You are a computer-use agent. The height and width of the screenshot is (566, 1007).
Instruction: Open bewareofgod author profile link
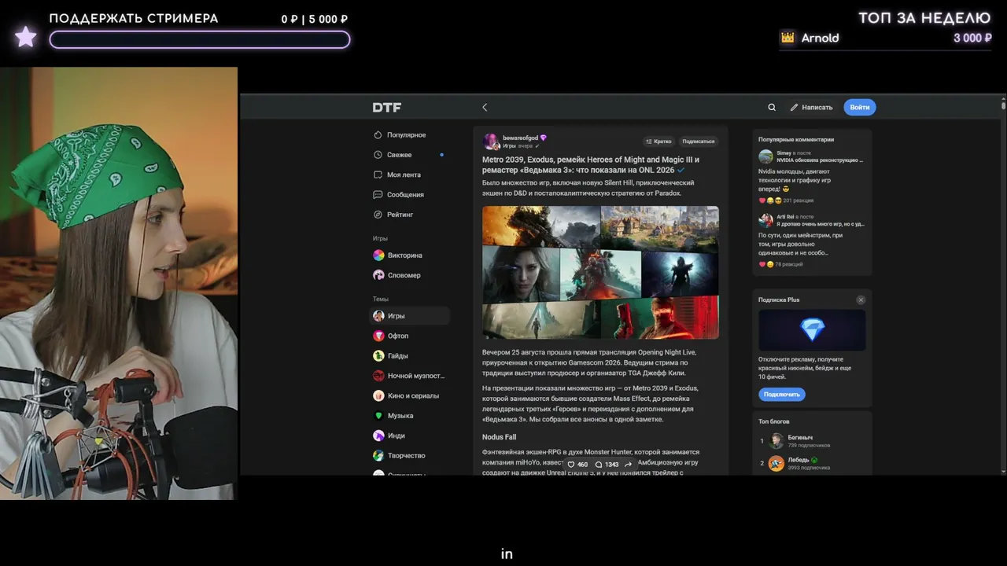521,138
